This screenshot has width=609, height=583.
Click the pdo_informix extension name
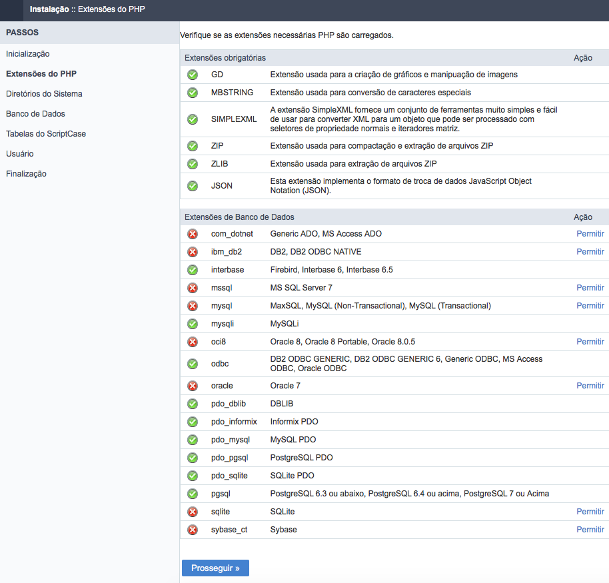pos(234,421)
